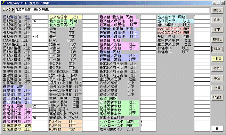Click the 白 button
The height and width of the screenshot is (135, 226).
[x=217, y=128]
